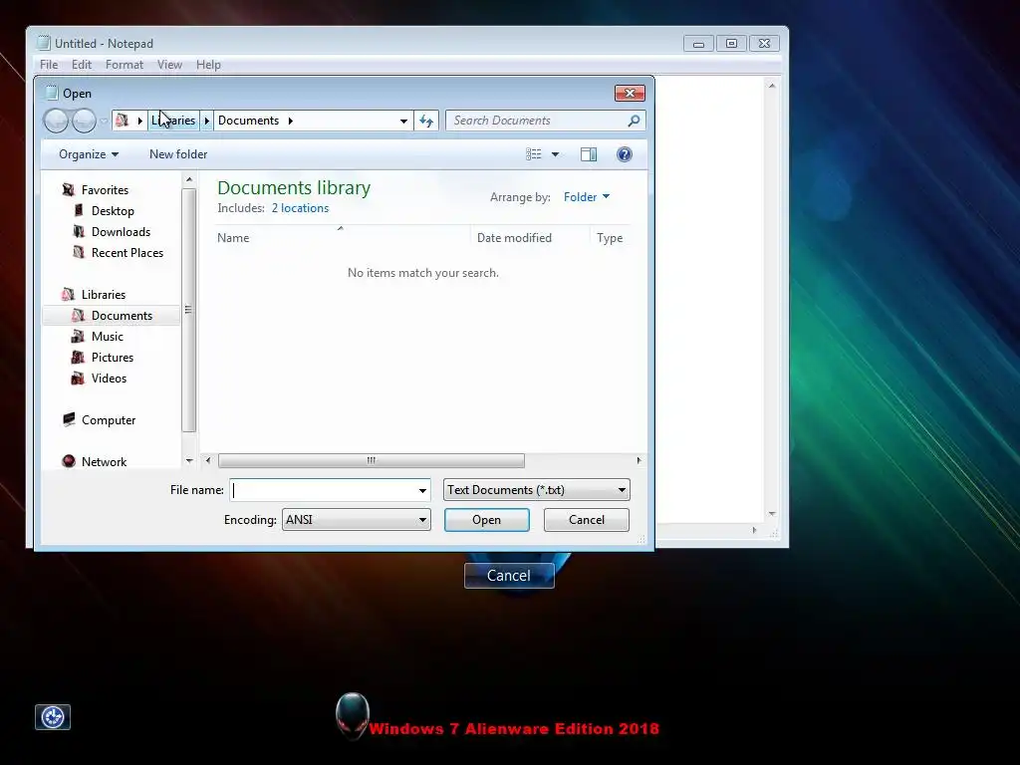
Task: Click the New folder button
Action: (x=178, y=154)
